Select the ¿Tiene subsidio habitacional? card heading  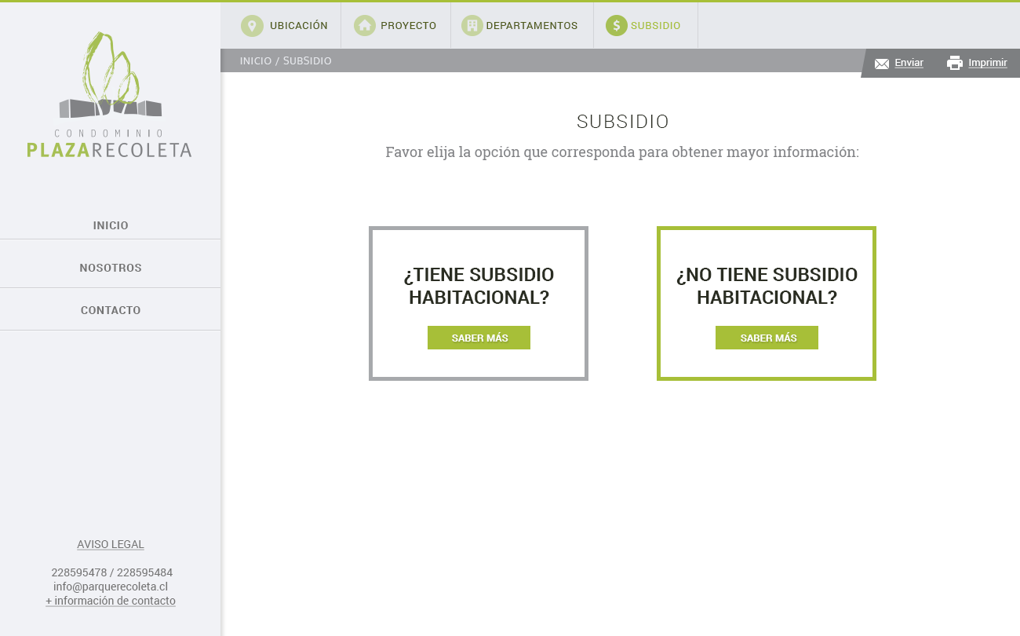[x=479, y=287]
